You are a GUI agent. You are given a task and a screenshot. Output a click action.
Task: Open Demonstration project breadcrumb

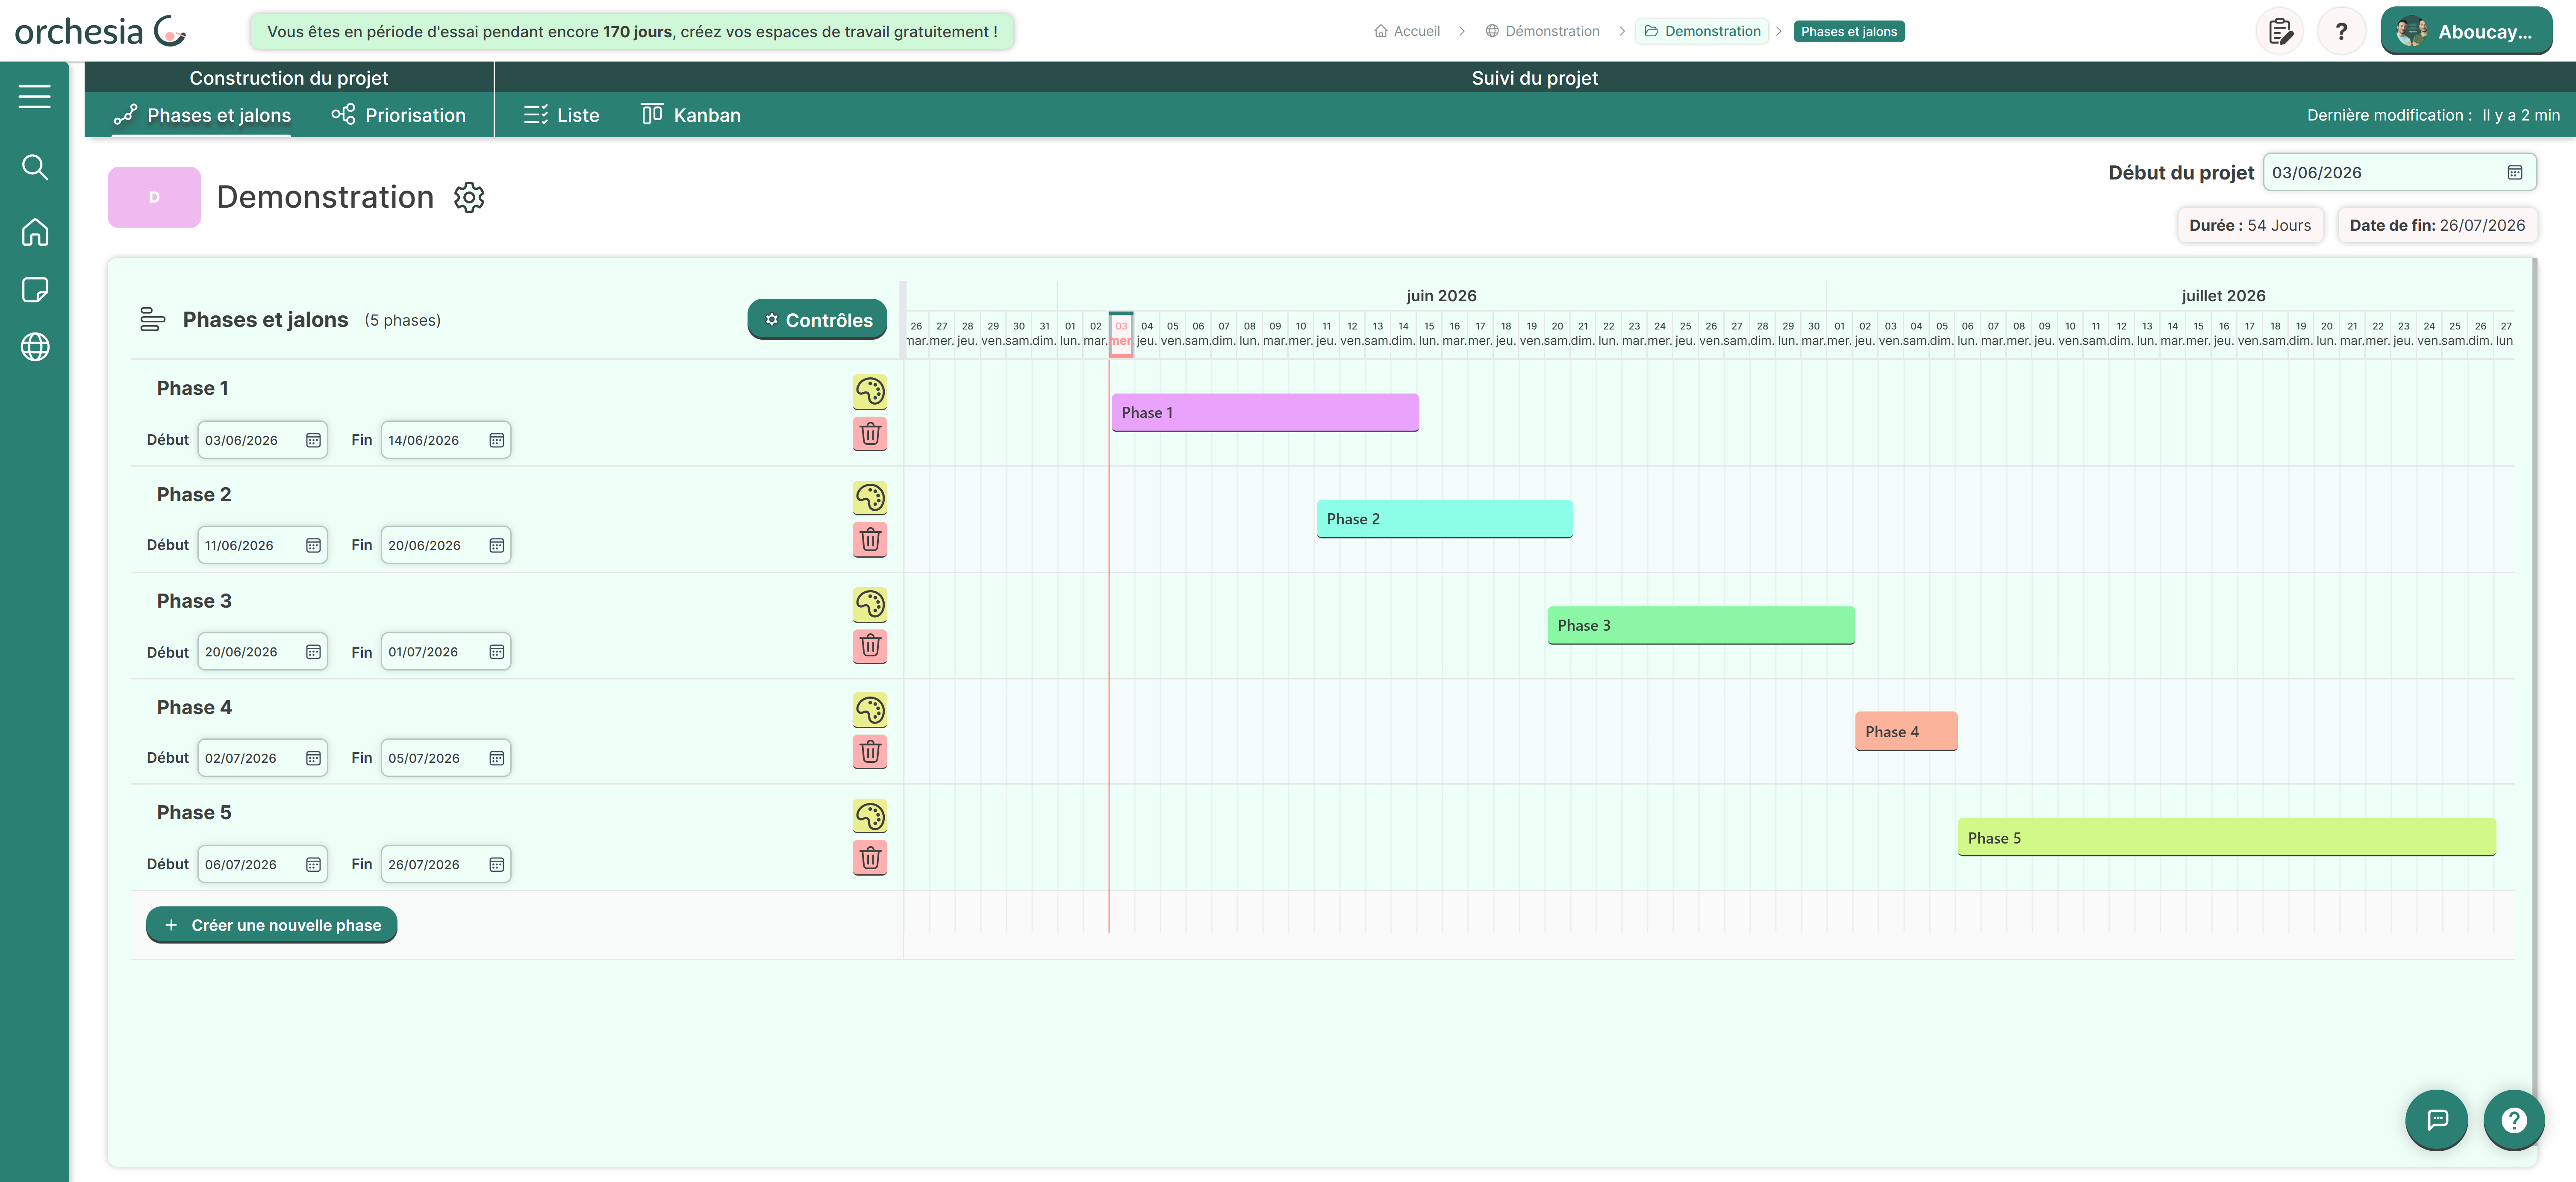pos(1702,31)
